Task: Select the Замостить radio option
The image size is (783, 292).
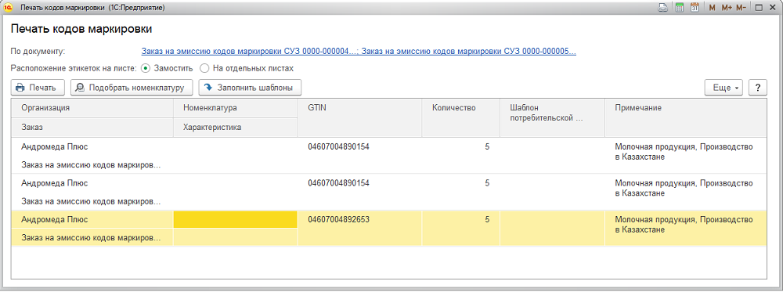Action: pos(168,67)
